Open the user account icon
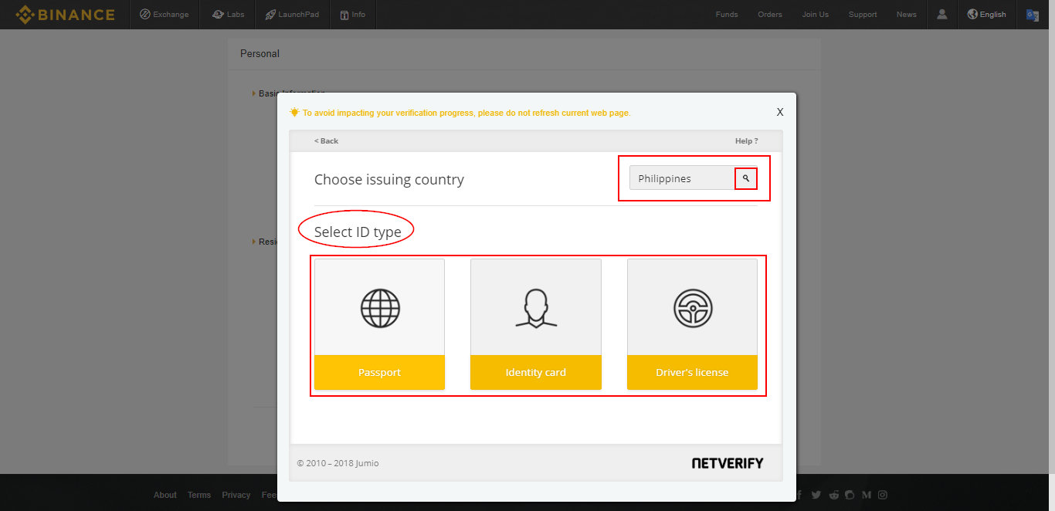This screenshot has height=511, width=1055. pos(942,15)
